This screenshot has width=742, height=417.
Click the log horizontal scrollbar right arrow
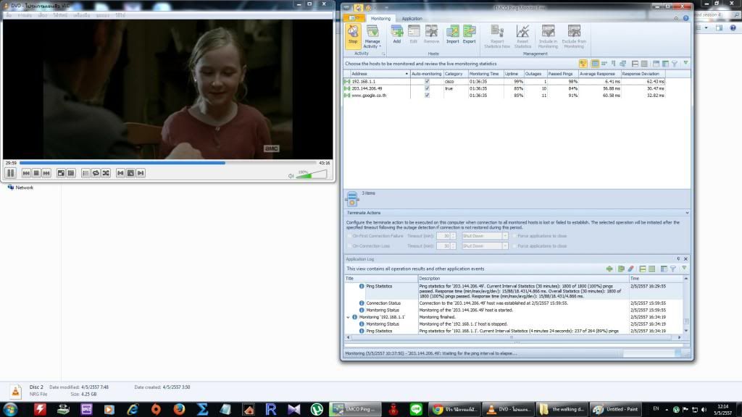tap(680, 337)
